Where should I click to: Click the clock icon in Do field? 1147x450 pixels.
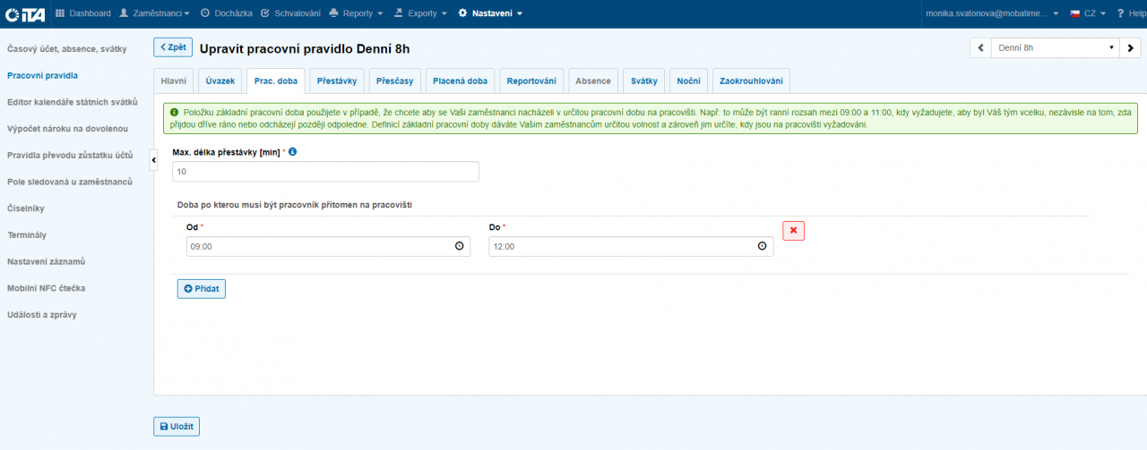click(763, 246)
